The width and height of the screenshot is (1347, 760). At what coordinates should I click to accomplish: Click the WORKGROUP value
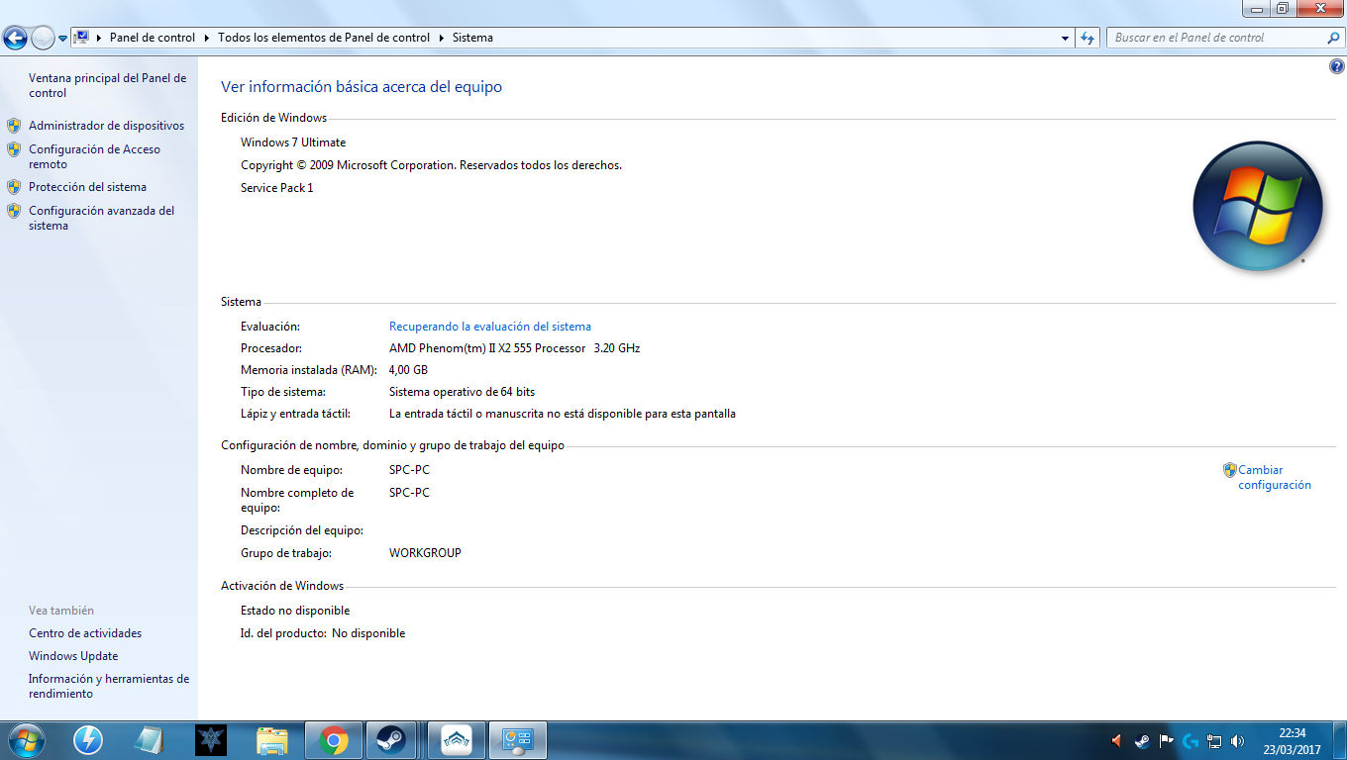point(425,553)
